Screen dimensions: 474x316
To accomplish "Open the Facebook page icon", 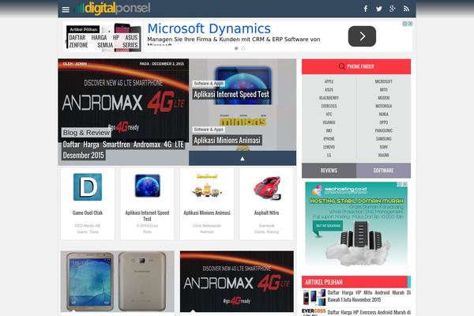I will click(366, 9).
